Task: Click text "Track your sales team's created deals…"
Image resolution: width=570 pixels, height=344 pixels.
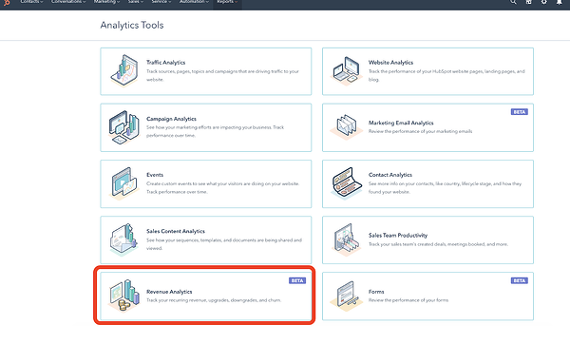Action: tap(438, 244)
